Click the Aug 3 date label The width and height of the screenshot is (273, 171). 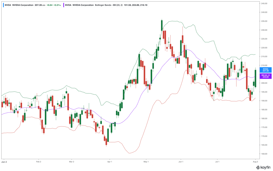(256, 162)
